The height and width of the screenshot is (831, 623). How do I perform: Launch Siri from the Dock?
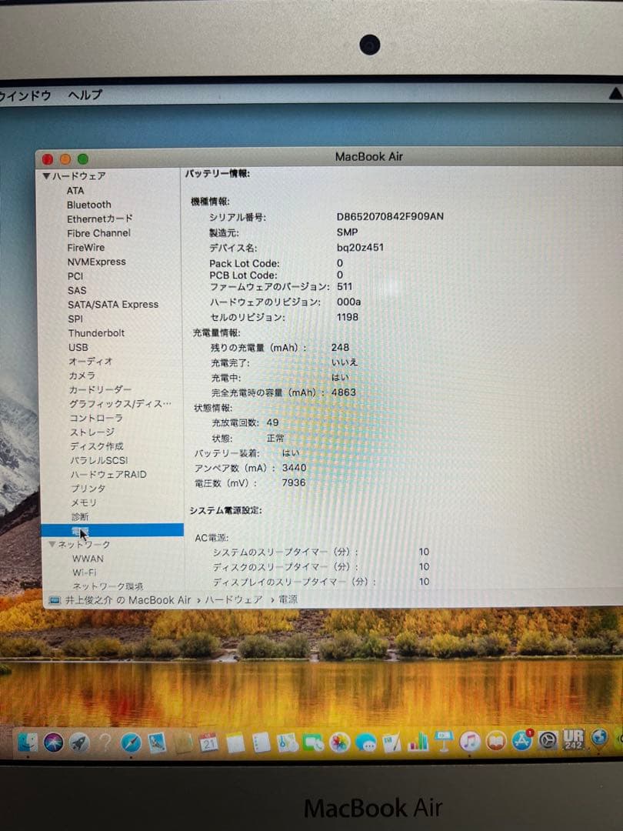tap(54, 743)
